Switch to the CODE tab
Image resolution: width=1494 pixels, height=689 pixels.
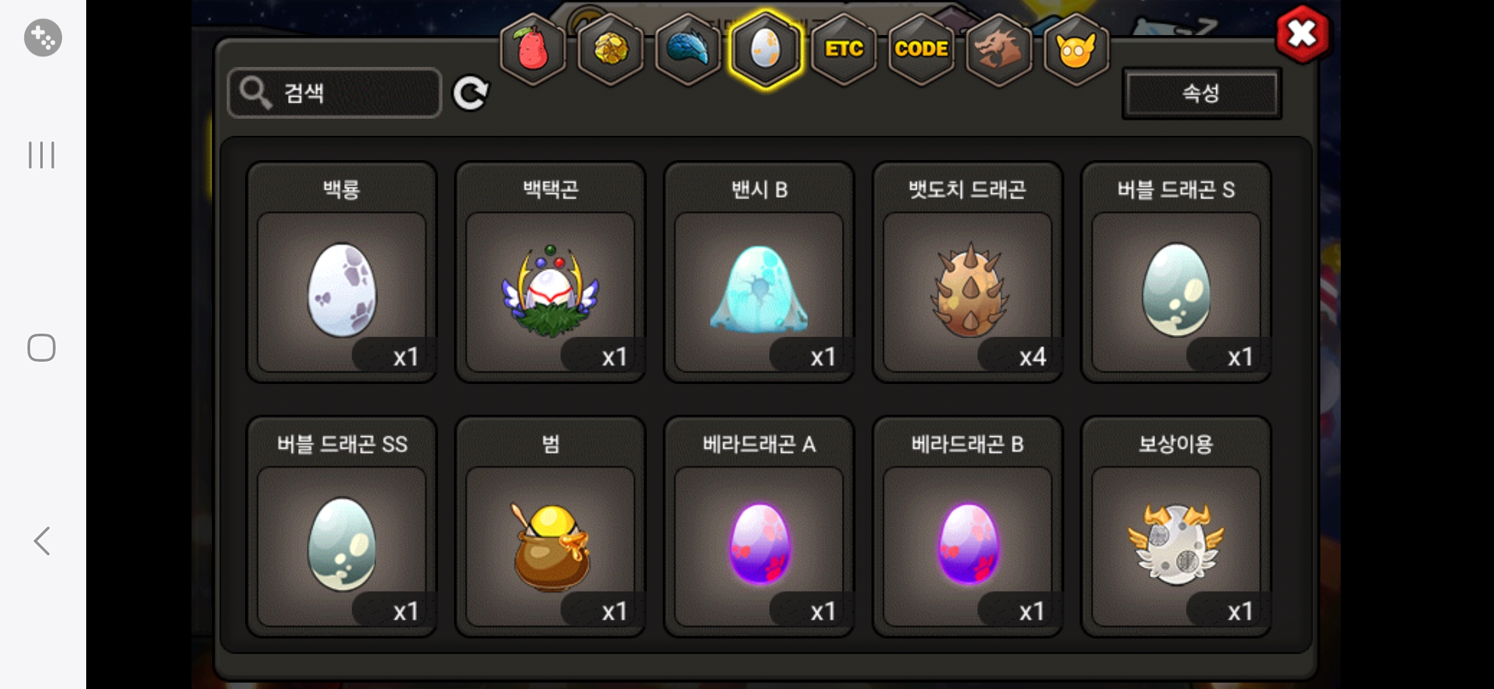pos(921,49)
